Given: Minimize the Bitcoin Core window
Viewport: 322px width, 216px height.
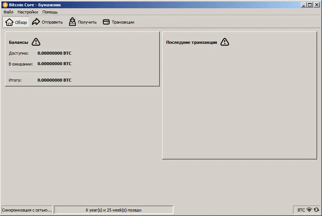Looking at the screenshot, I should click(304, 5).
